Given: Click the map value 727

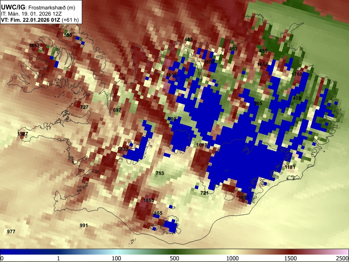Looking at the screenshot, I should (84, 107).
